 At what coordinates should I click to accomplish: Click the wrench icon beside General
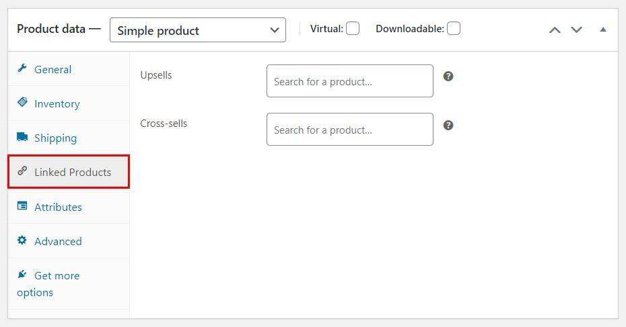pyautogui.click(x=22, y=68)
